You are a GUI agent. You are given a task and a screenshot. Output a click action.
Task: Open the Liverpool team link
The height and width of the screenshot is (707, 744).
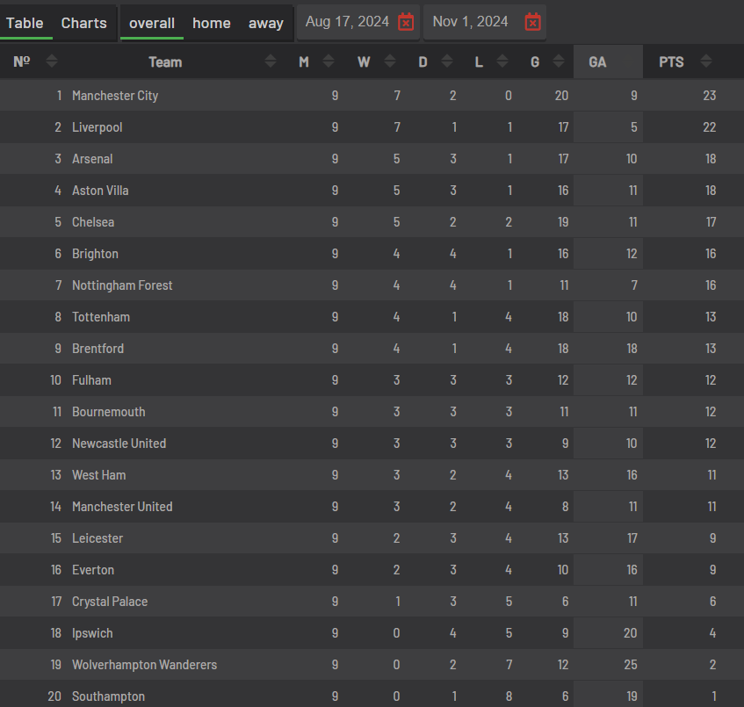(x=97, y=127)
